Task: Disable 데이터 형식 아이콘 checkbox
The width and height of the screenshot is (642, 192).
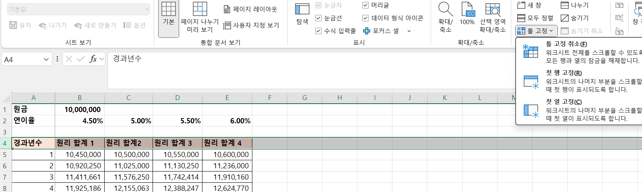Action: pyautogui.click(x=365, y=18)
